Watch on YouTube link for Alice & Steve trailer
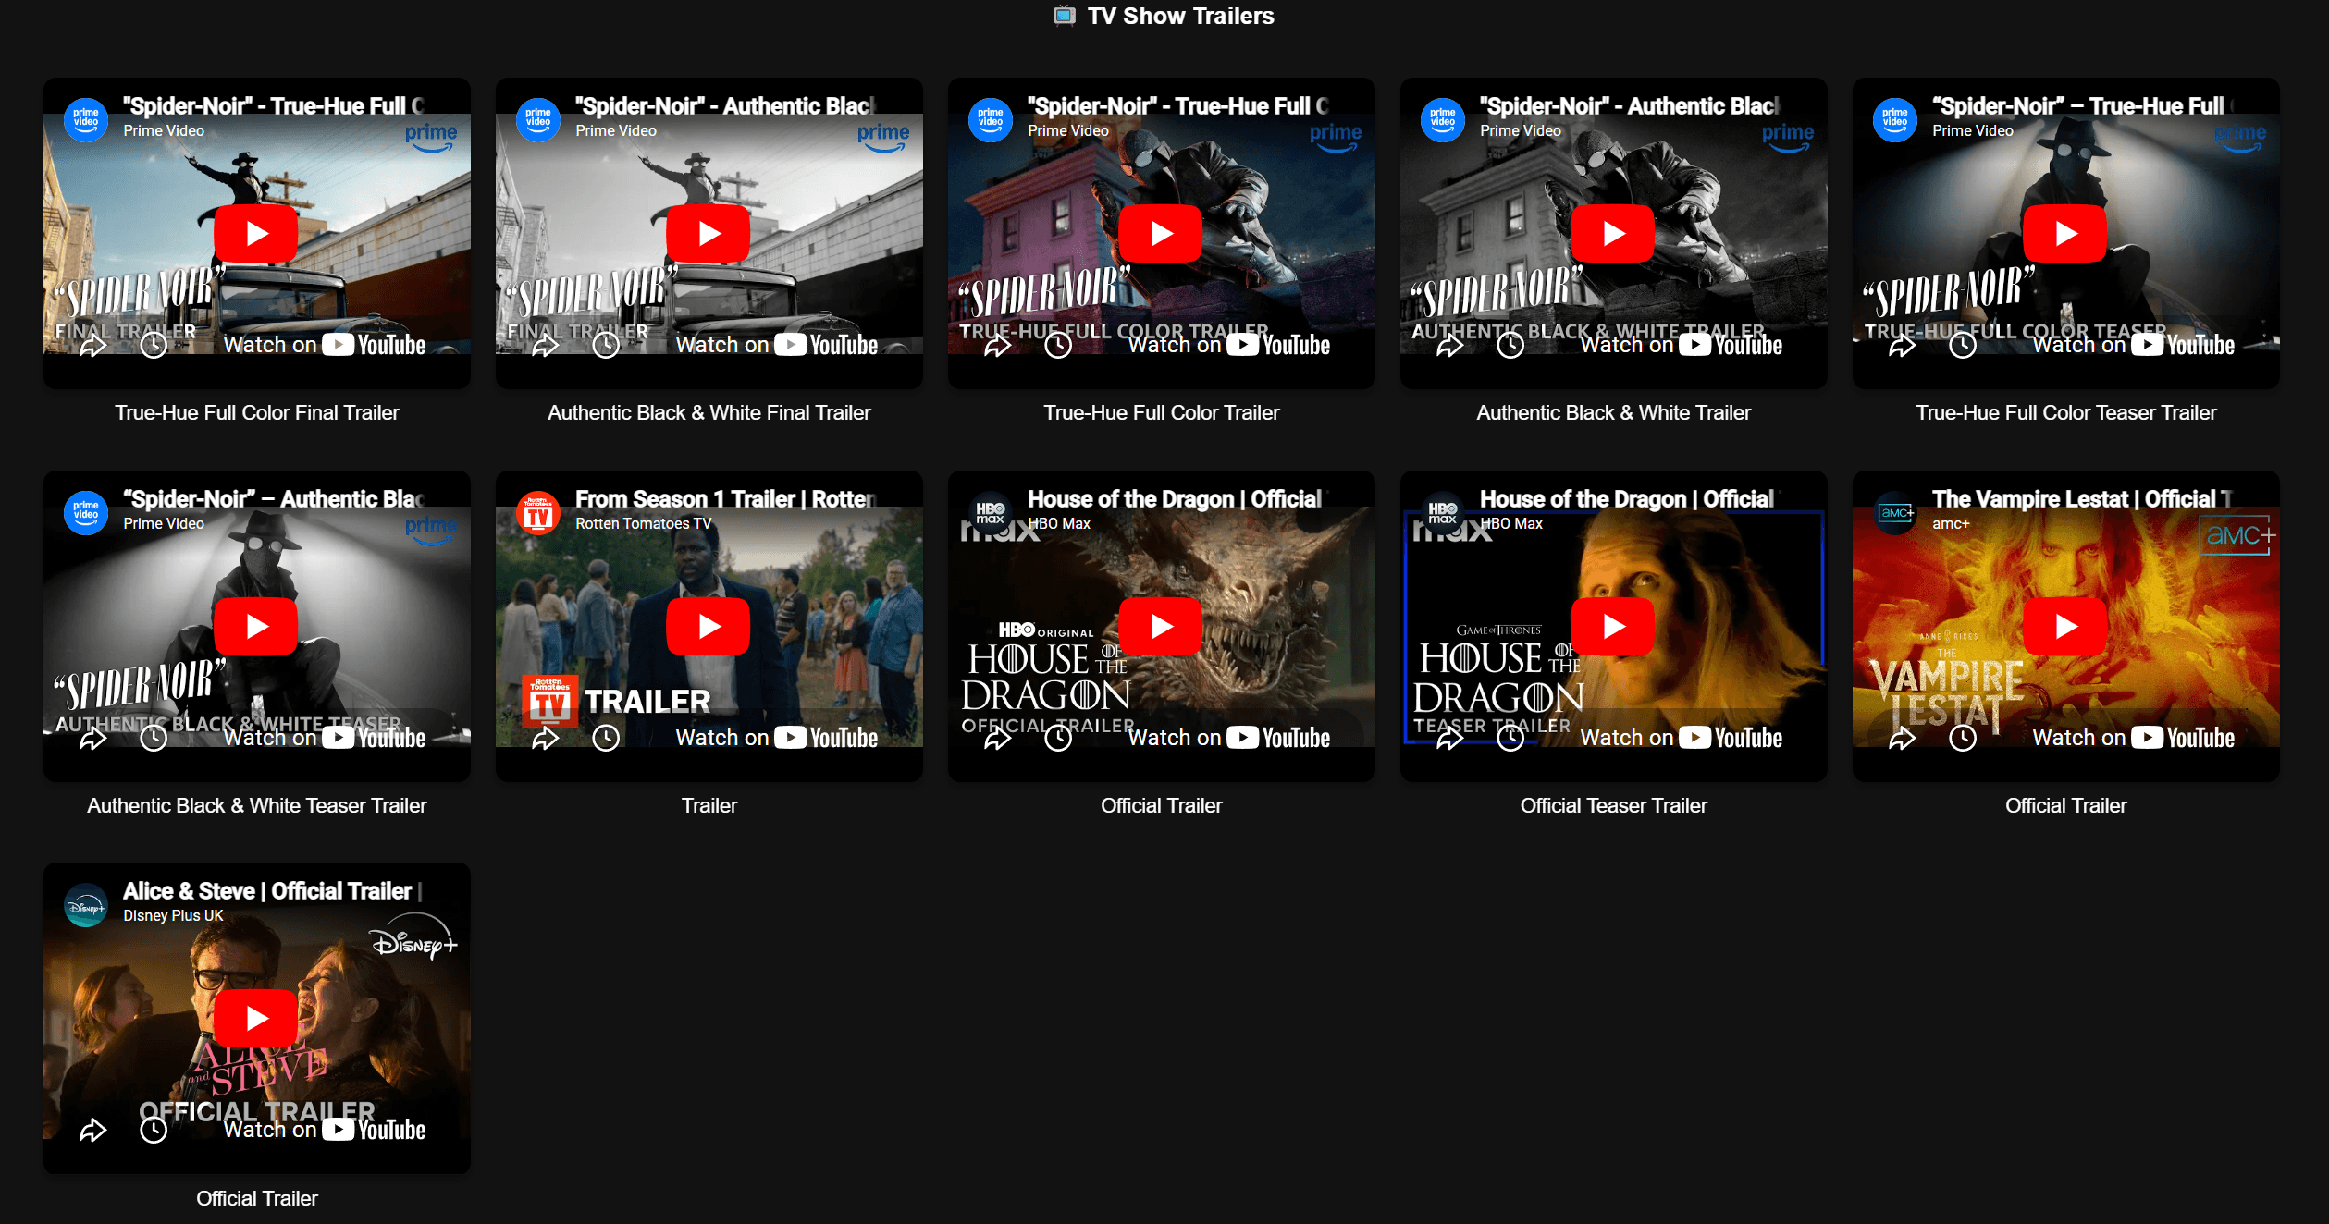Screen dimensions: 2329x1224 (325, 1130)
